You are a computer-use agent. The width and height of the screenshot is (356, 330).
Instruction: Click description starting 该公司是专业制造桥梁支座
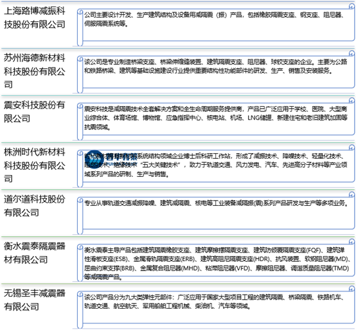[216, 66]
